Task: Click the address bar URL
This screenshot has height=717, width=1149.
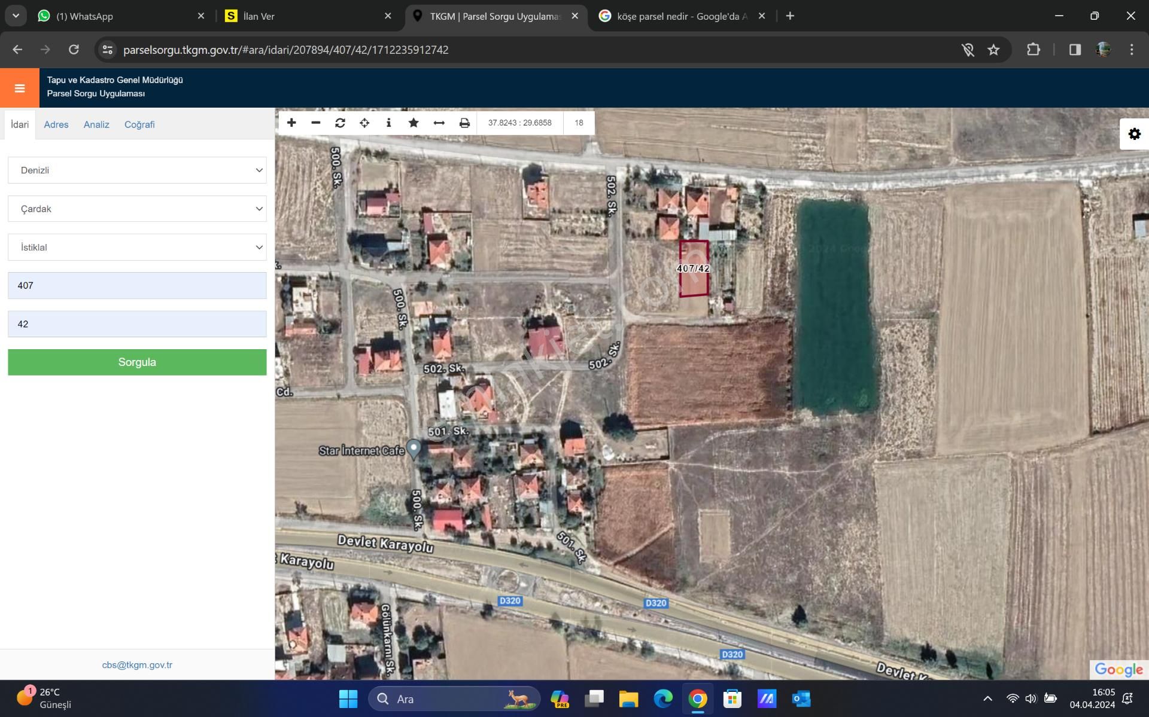Action: pos(286,50)
